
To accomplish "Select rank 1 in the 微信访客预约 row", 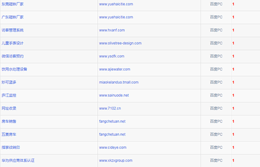I will (233, 56).
